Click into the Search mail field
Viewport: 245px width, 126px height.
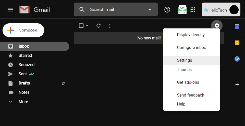coord(115,10)
